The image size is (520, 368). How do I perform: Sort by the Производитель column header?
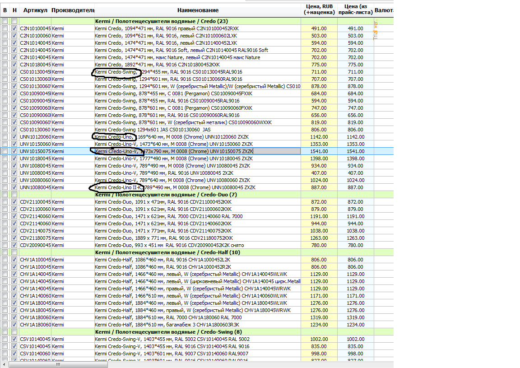click(x=73, y=10)
